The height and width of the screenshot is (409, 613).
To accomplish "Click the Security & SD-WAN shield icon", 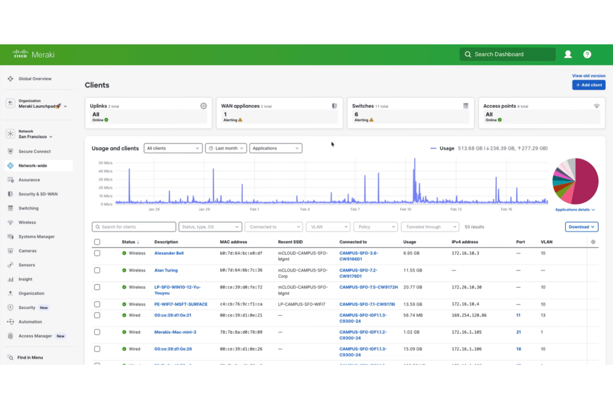I will (x=10, y=194).
